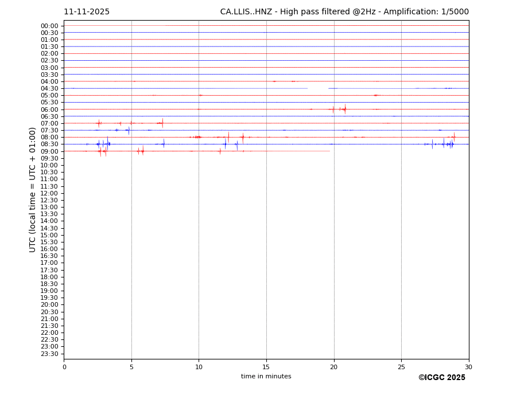Click the 00:00 time row label

pos(49,26)
